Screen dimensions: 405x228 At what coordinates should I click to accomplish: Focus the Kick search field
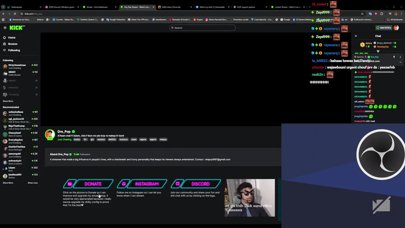[x=202, y=28]
